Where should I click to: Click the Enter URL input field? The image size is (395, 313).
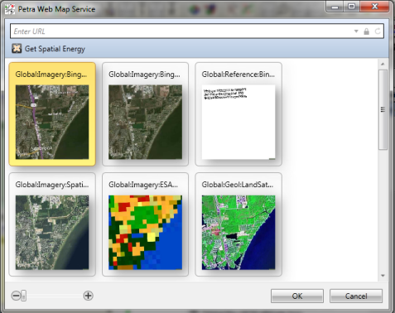coord(182,31)
